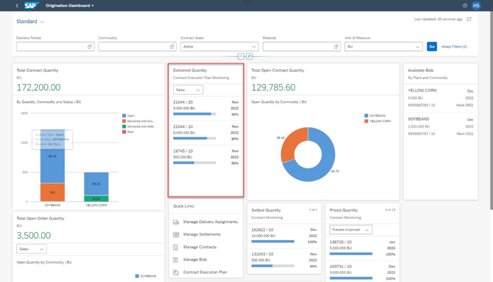The image size is (493, 282).
Task: Pin the filter bar with the pin icon
Action: pyautogui.click(x=249, y=56)
